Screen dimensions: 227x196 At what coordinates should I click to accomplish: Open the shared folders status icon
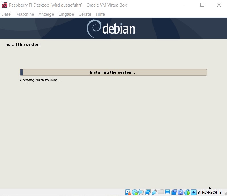coord(161,192)
